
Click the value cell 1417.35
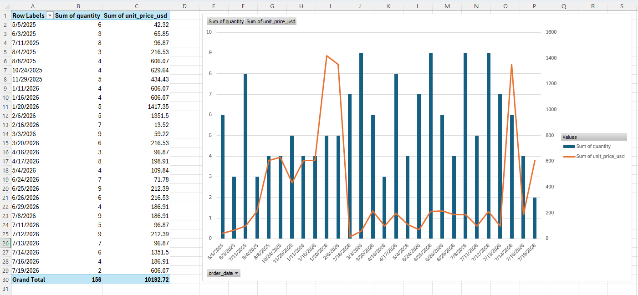click(137, 107)
